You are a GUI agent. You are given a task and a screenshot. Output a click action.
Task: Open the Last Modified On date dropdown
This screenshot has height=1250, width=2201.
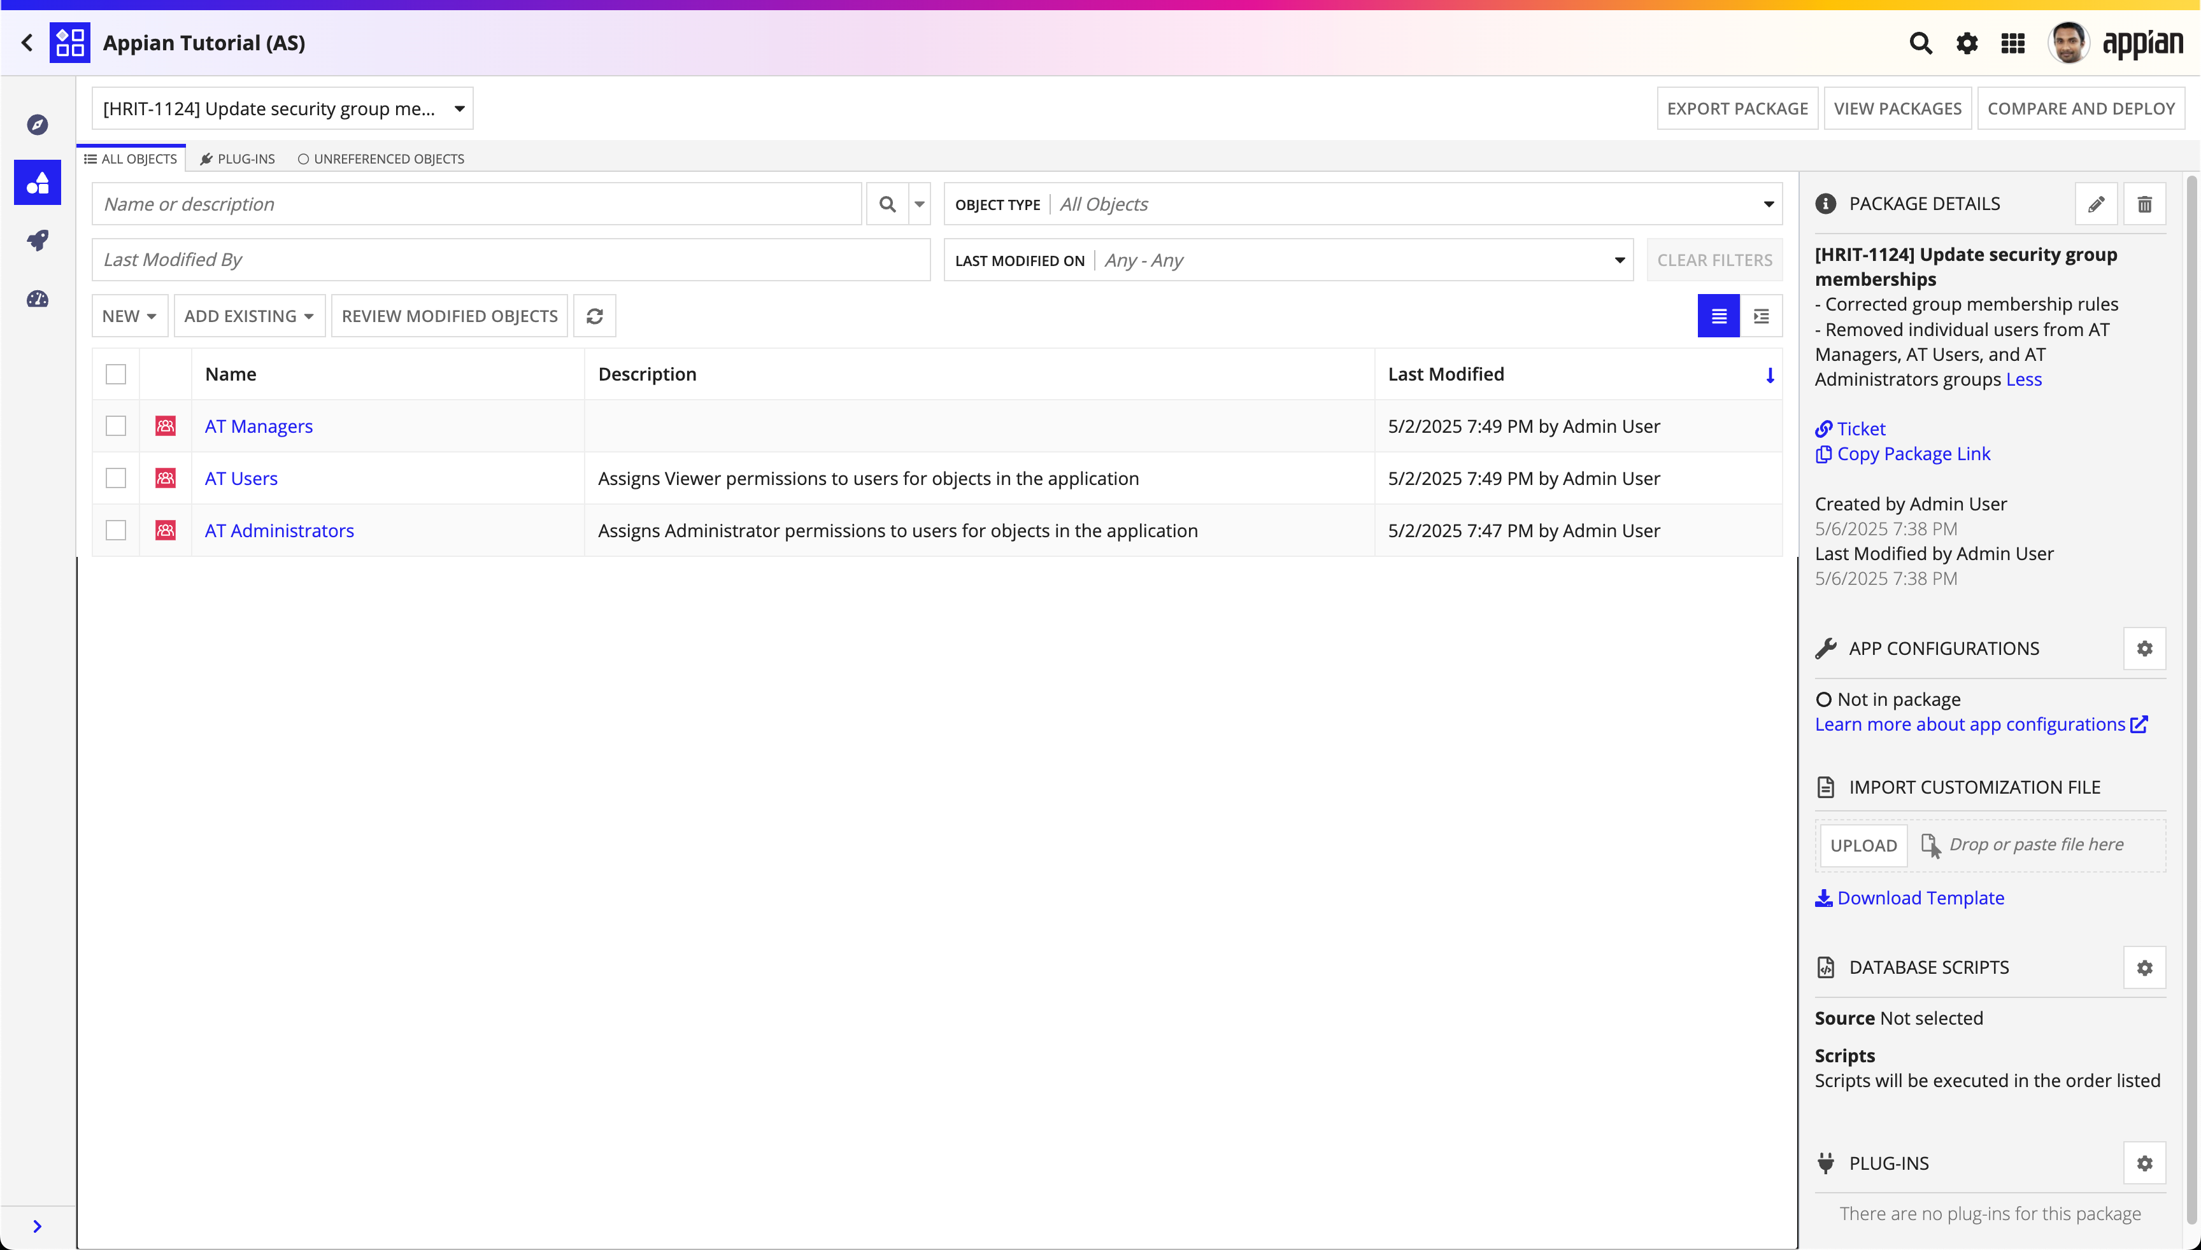(1288, 260)
